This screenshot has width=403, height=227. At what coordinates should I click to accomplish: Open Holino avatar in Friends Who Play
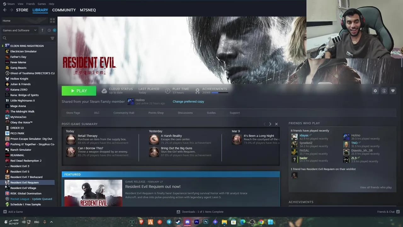(x=346, y=137)
